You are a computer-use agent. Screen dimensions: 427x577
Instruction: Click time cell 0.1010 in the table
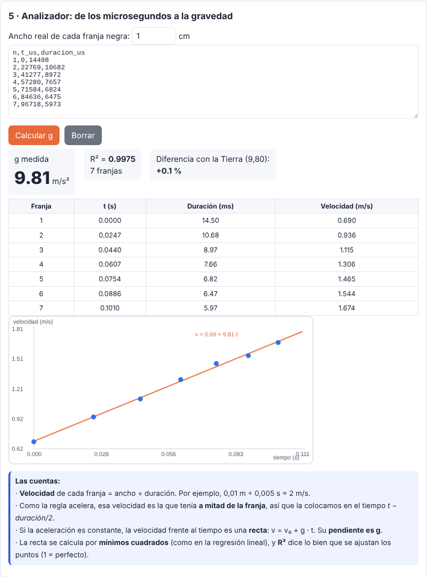coord(110,308)
